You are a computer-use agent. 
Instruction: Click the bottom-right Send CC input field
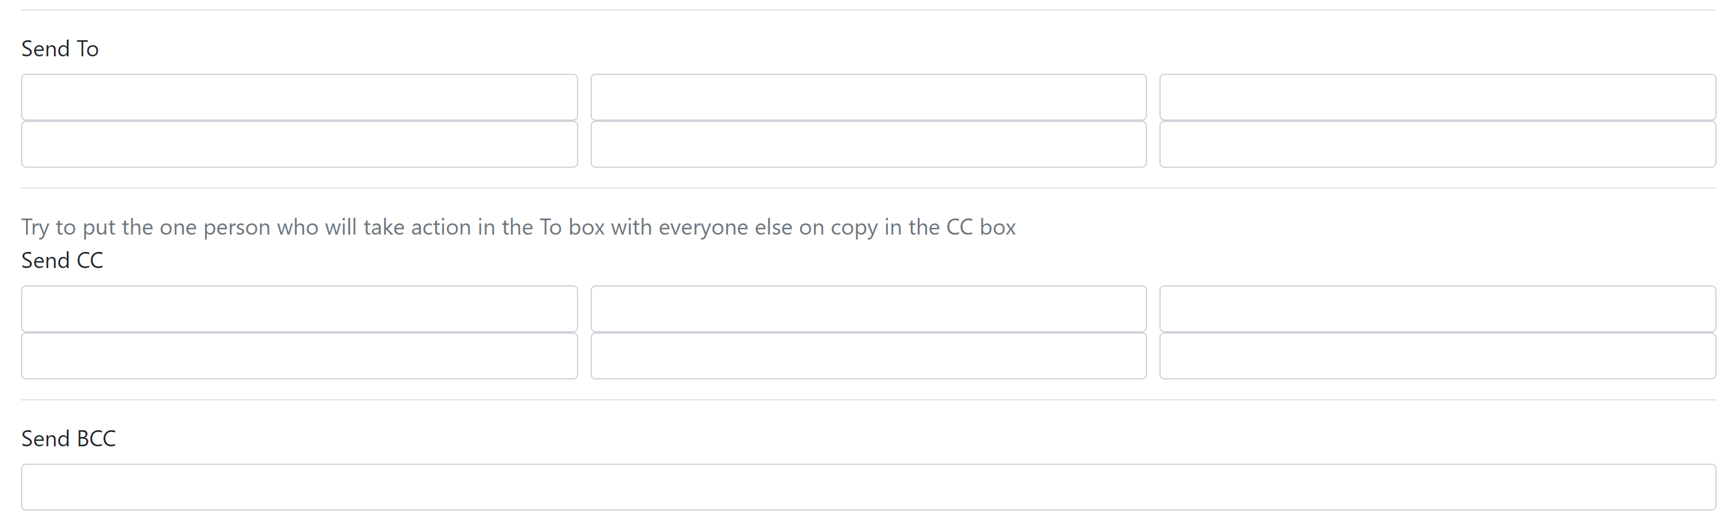point(1438,355)
